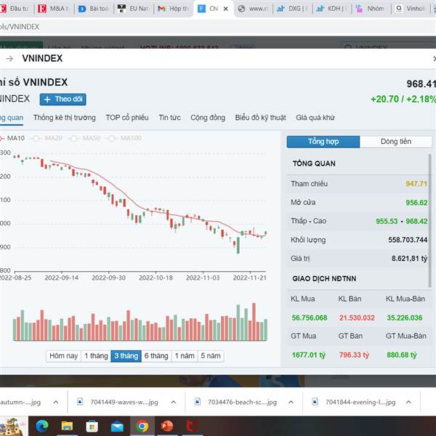The image size is (436, 436).
Task: Open PowerPoint from the taskbar
Action: 167,426
